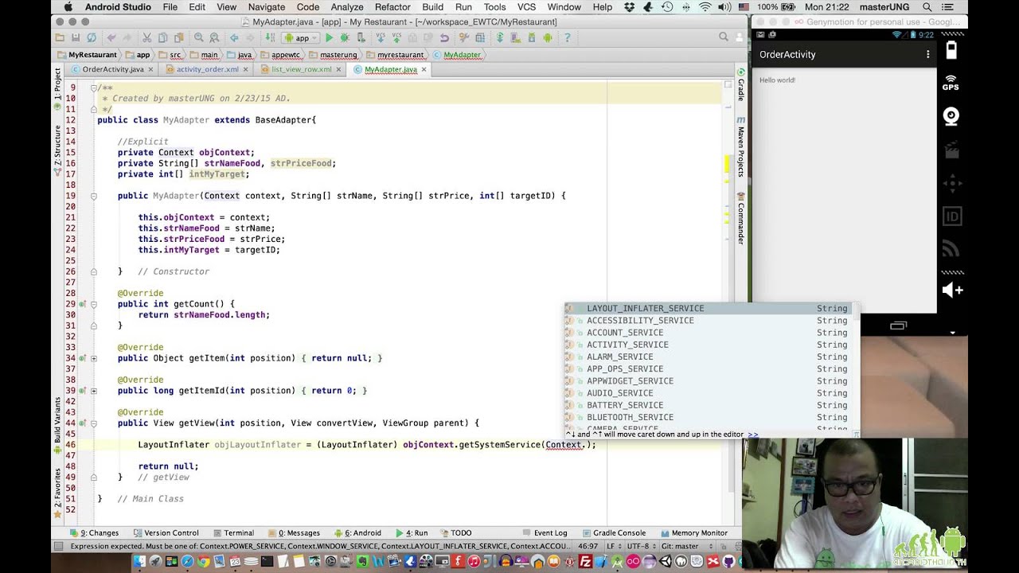Click the Help question mark icon
1019x573 pixels.
(x=568, y=37)
